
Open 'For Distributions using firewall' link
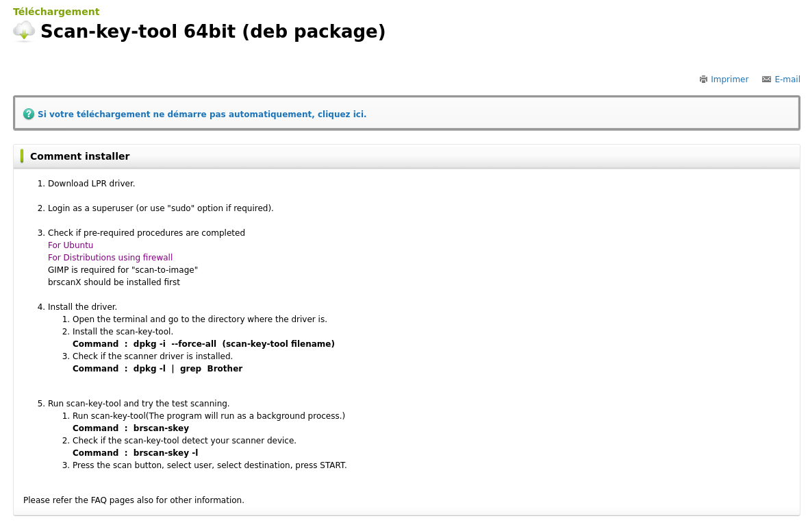110,258
